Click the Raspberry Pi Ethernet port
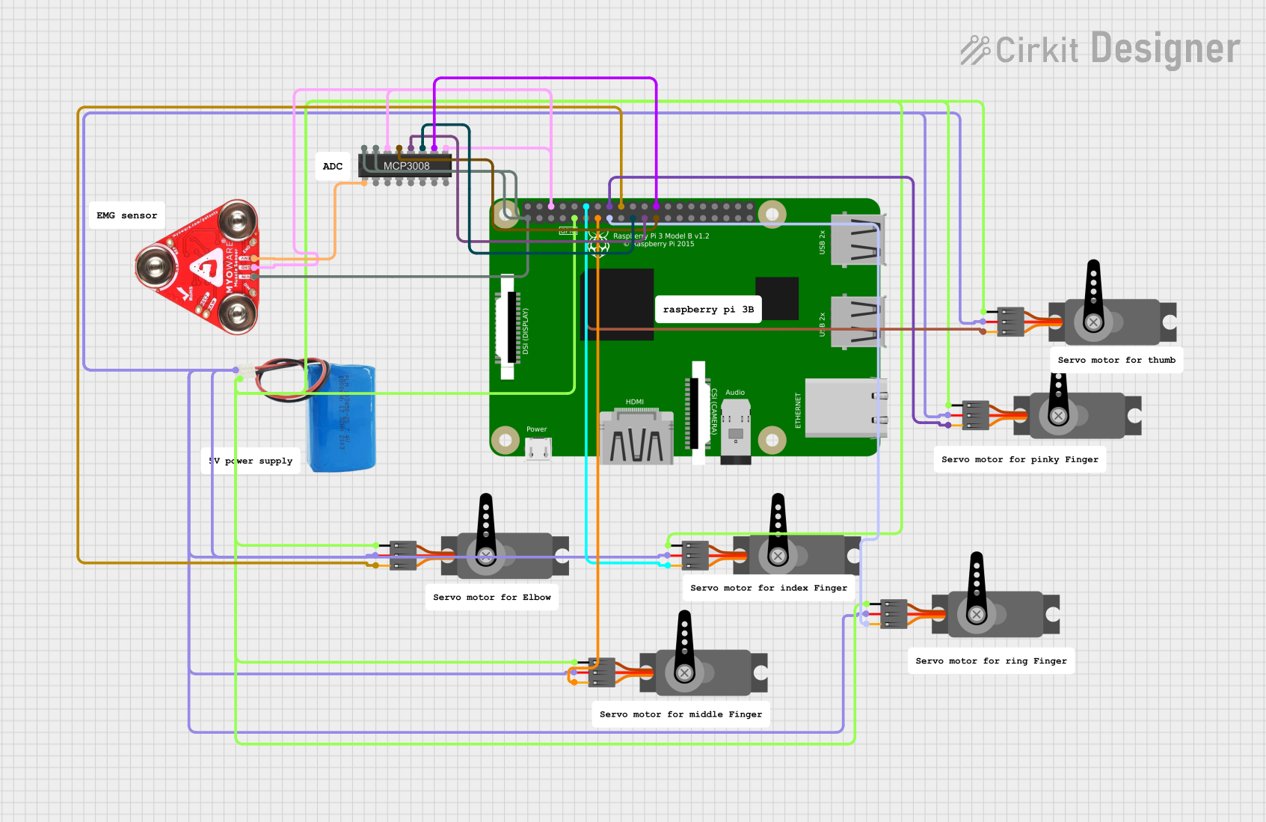 (846, 408)
